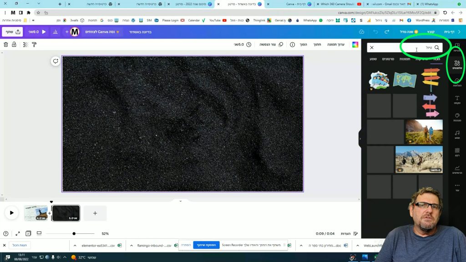Open the Uploads sidebar panel
This screenshot has width=466, height=262.
coord(457,82)
